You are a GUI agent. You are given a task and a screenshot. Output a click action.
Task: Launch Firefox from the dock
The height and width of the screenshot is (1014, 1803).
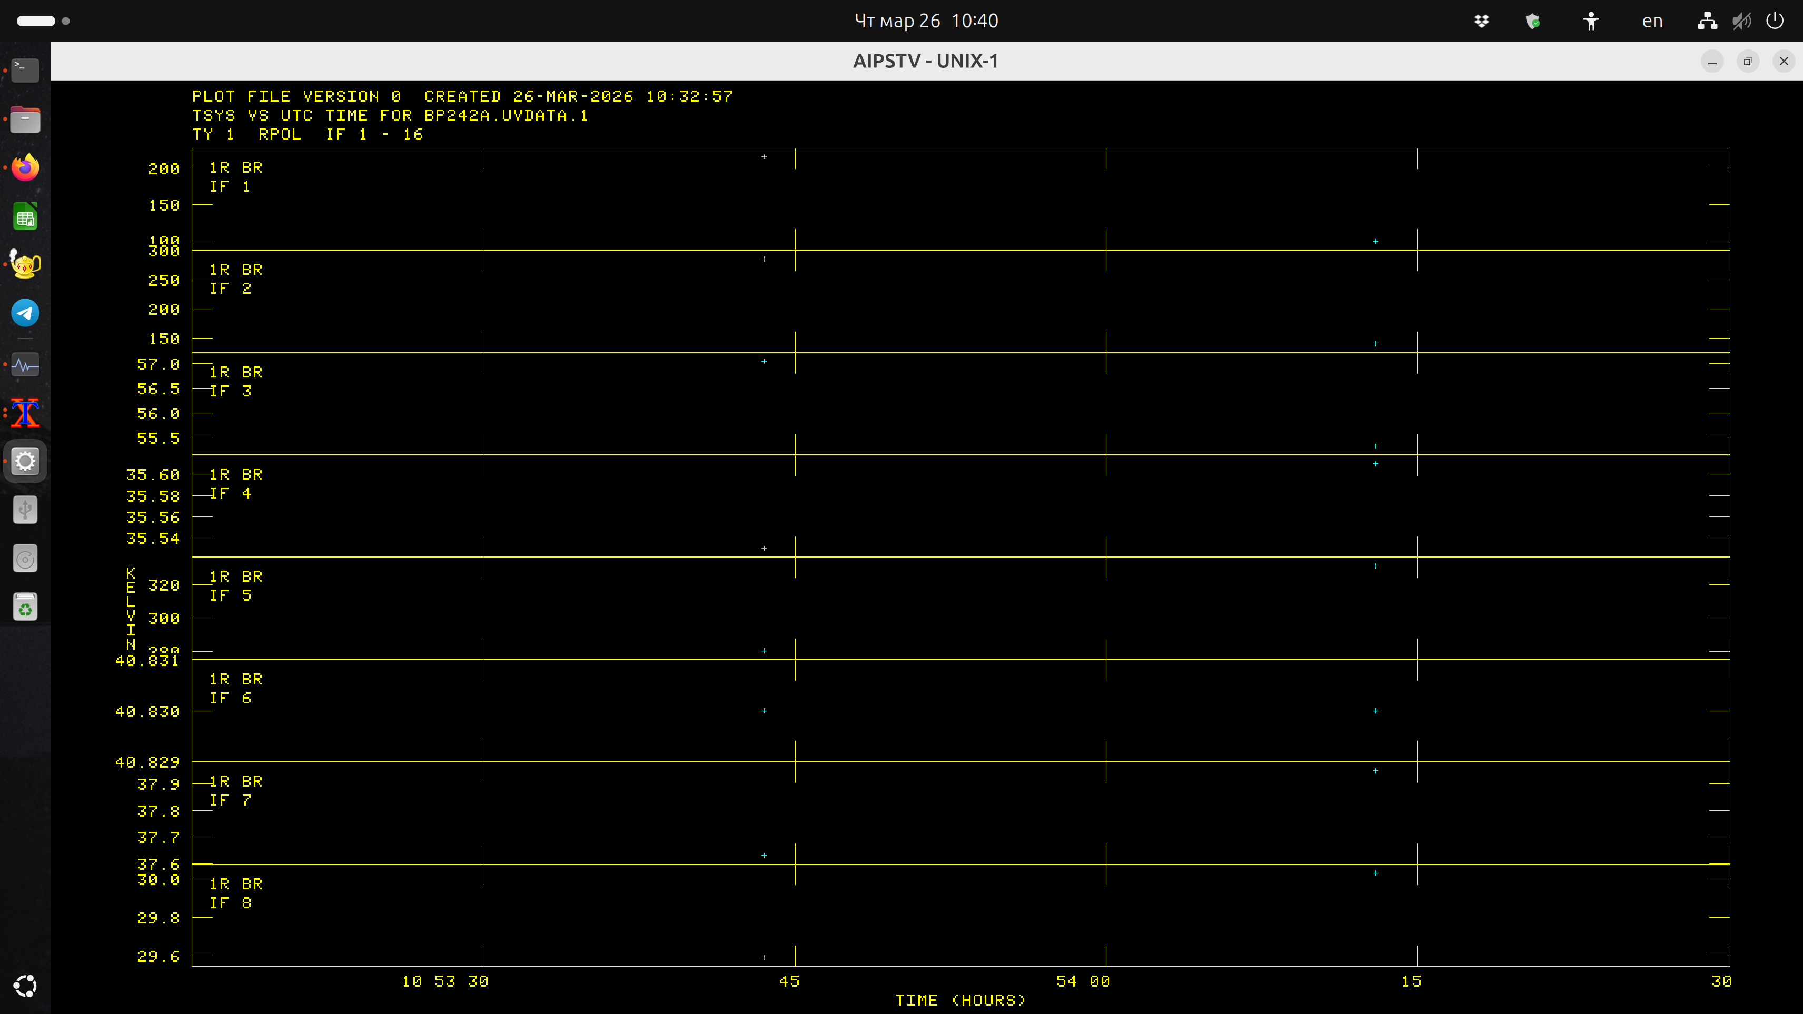point(25,168)
